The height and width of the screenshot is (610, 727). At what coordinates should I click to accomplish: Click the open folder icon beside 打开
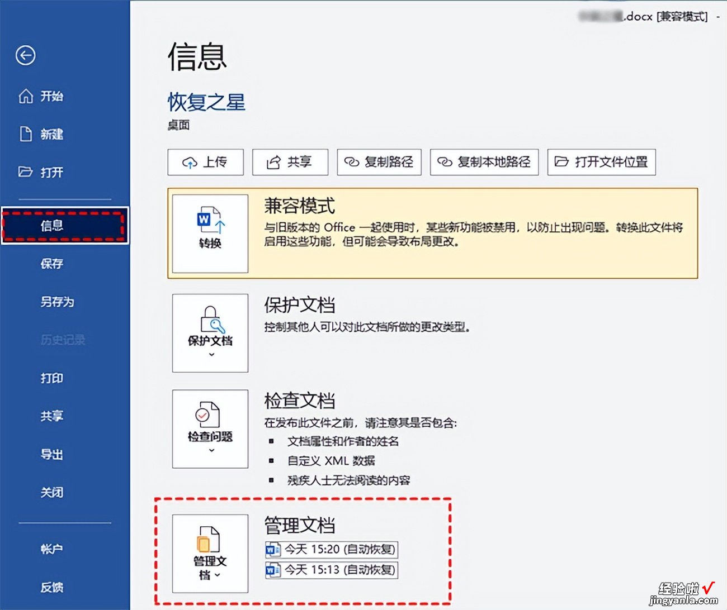point(25,171)
